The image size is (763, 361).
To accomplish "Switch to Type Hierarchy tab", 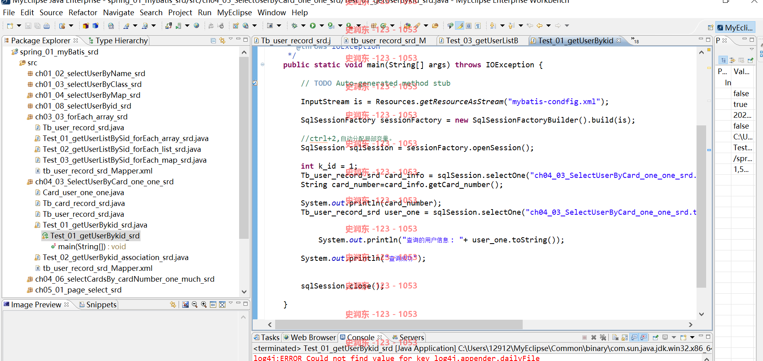I will 118,40.
